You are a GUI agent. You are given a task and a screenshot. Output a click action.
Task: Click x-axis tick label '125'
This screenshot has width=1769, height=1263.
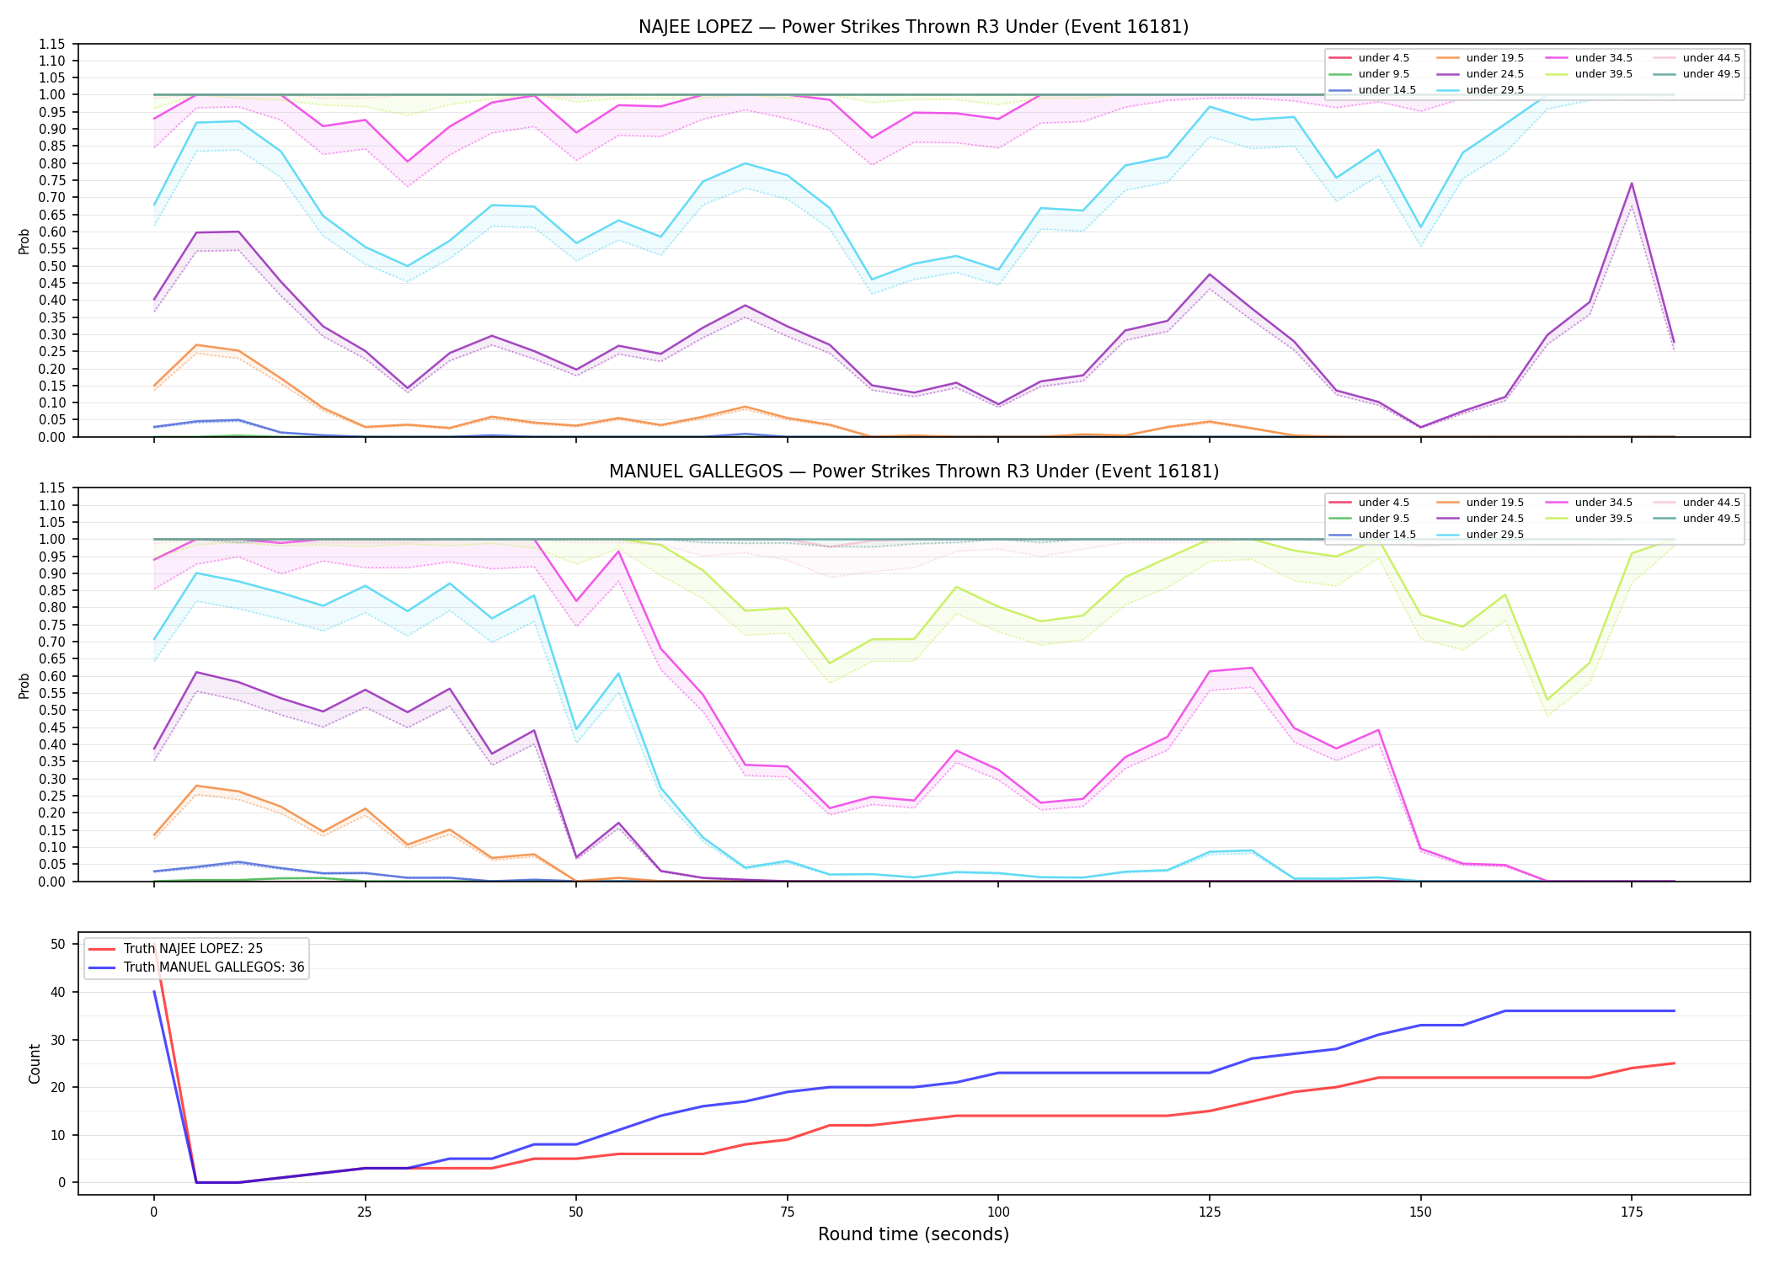[1210, 1212]
